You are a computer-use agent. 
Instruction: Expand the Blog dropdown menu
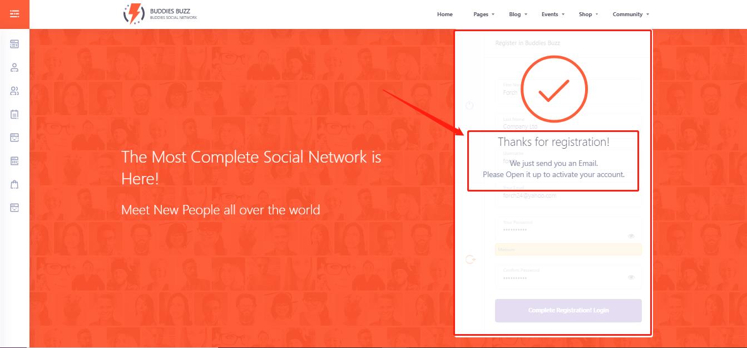click(518, 14)
